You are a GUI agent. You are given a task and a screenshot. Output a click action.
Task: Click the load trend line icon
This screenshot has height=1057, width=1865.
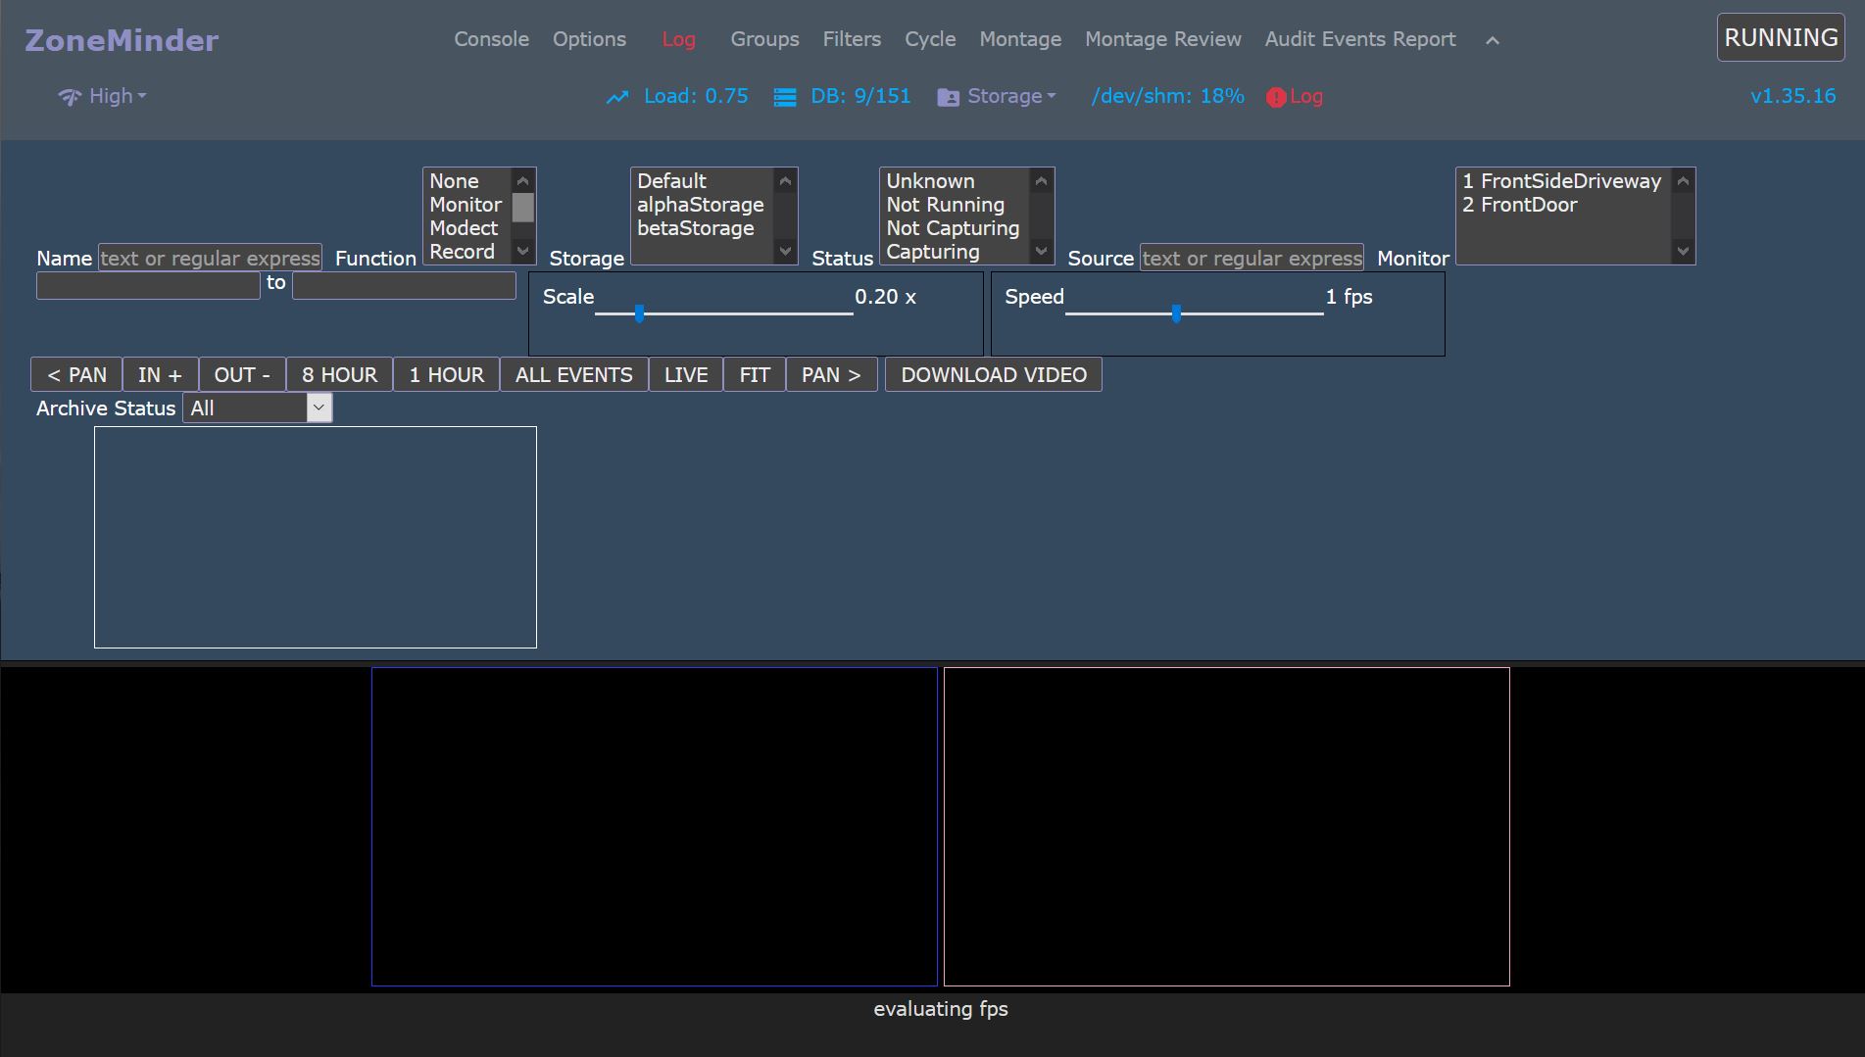coord(616,97)
